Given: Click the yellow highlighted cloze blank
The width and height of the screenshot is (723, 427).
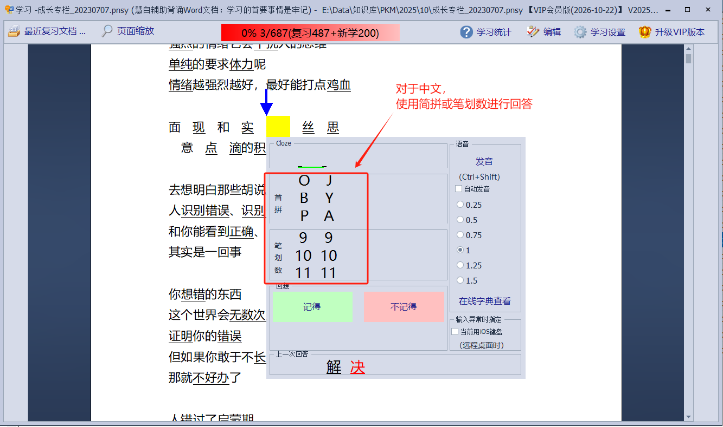Looking at the screenshot, I should (x=278, y=127).
